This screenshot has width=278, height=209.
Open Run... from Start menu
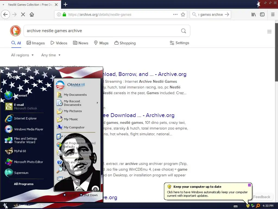coord(65,179)
